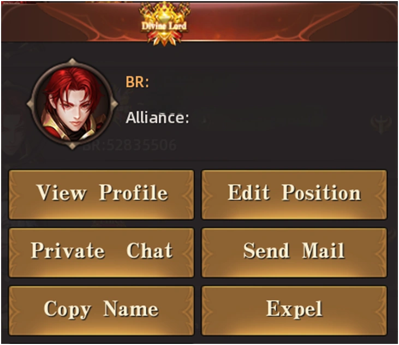The width and height of the screenshot is (399, 345).
Task: Select Edit Position
Action: 294,195
